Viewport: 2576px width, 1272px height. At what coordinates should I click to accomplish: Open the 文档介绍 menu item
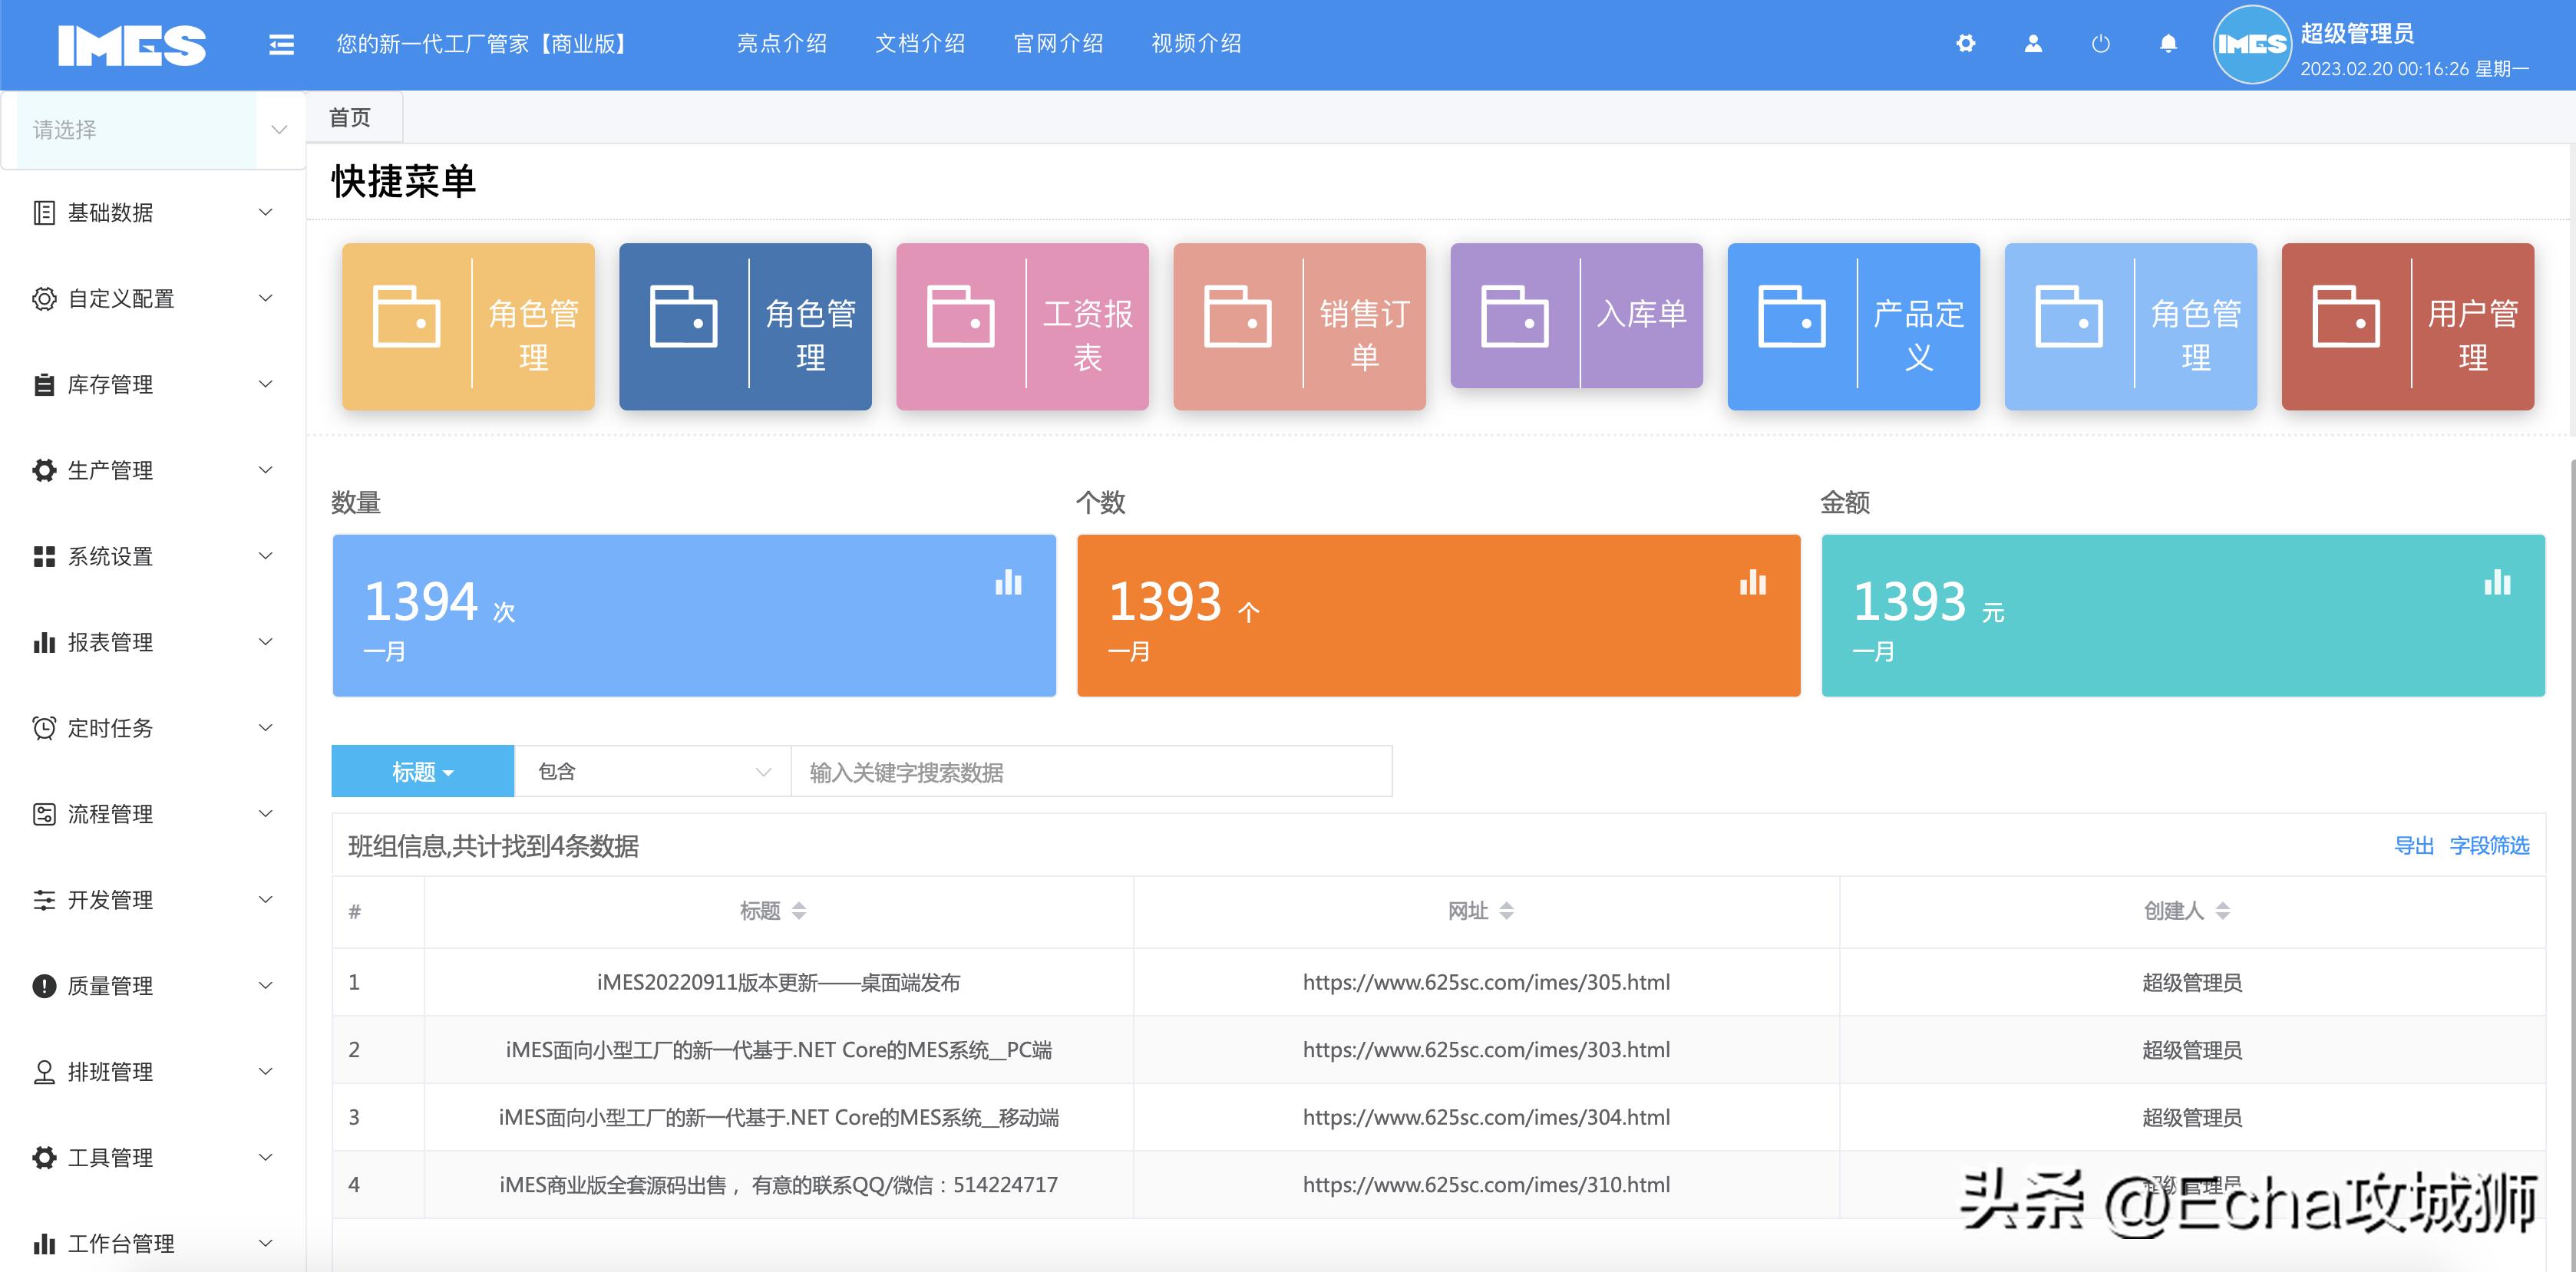pos(920,44)
